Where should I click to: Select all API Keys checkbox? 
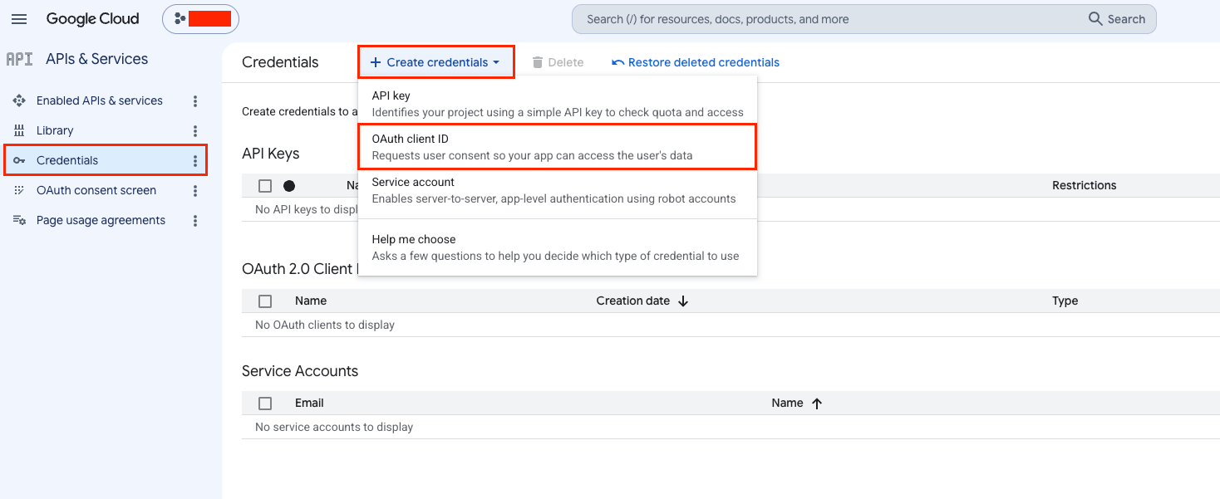tap(265, 186)
